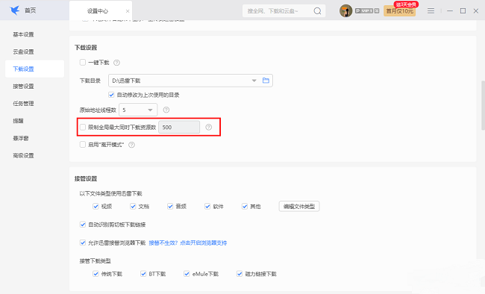Image resolution: width=485 pixels, height=294 pixels.
Task: Click the 接管下载类型 label
Action: point(95,261)
